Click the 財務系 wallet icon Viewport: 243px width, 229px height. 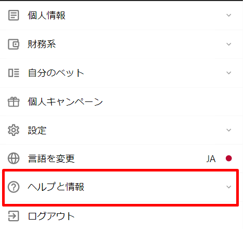click(14, 44)
